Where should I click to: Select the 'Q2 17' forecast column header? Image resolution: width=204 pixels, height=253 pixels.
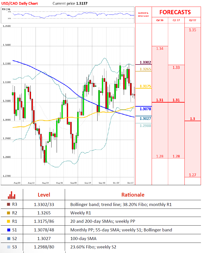(193, 20)
